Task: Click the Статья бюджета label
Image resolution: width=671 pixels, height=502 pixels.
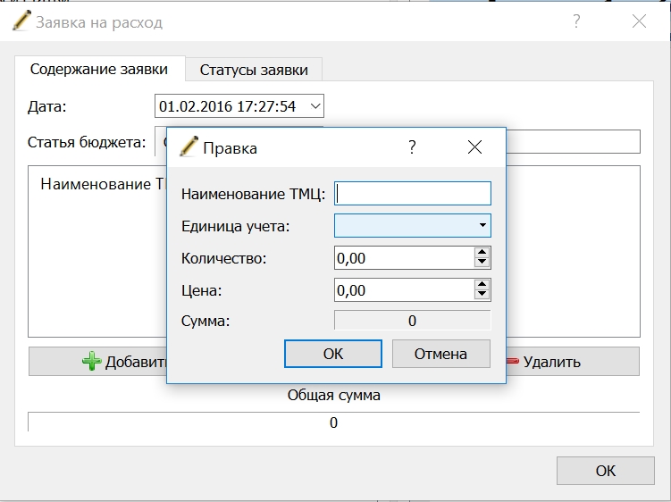Action: [87, 142]
